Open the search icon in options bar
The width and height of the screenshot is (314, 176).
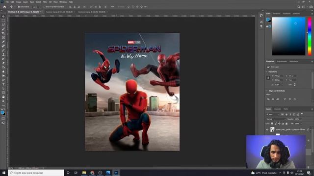(x=299, y=7)
